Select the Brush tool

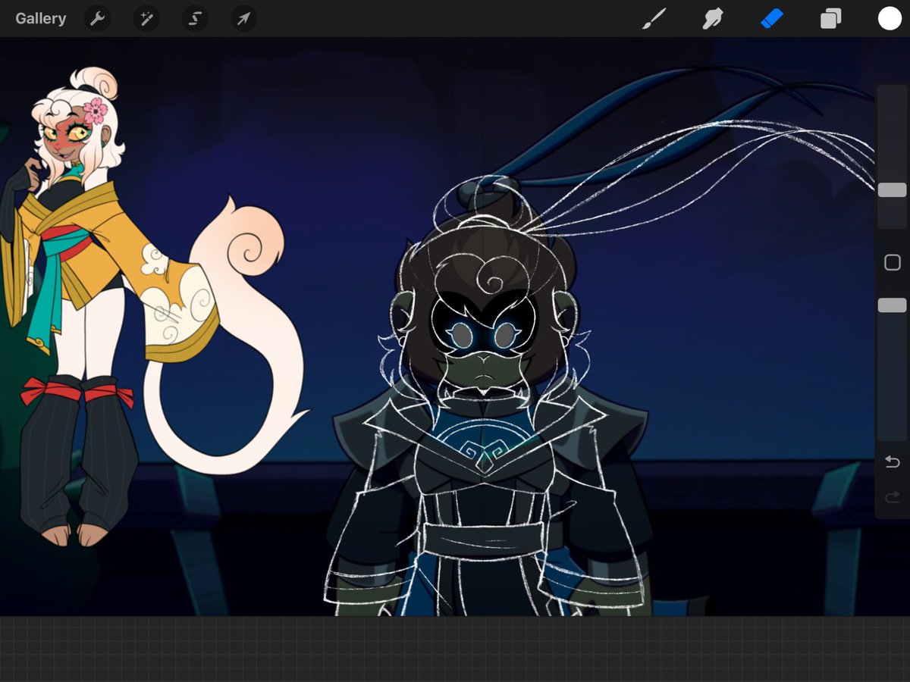pyautogui.click(x=653, y=18)
